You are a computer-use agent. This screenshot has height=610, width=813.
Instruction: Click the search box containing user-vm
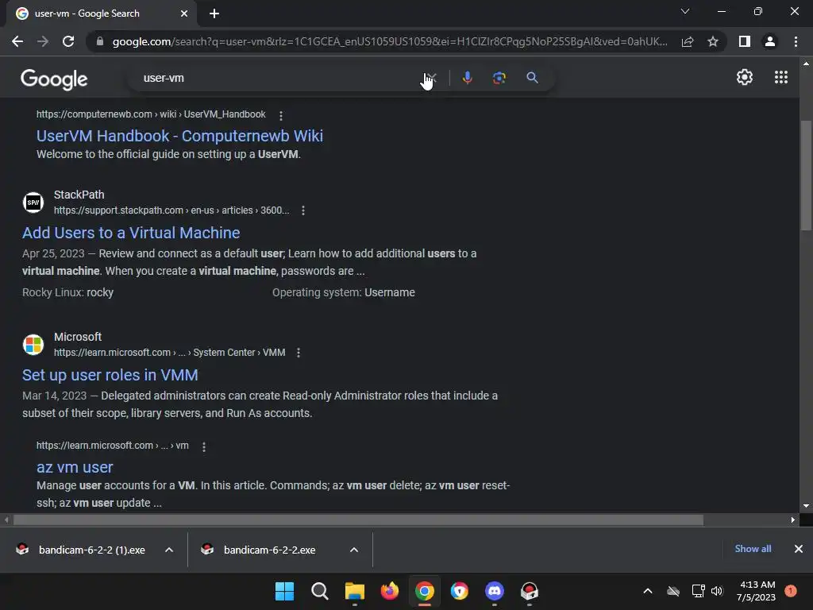(x=280, y=78)
